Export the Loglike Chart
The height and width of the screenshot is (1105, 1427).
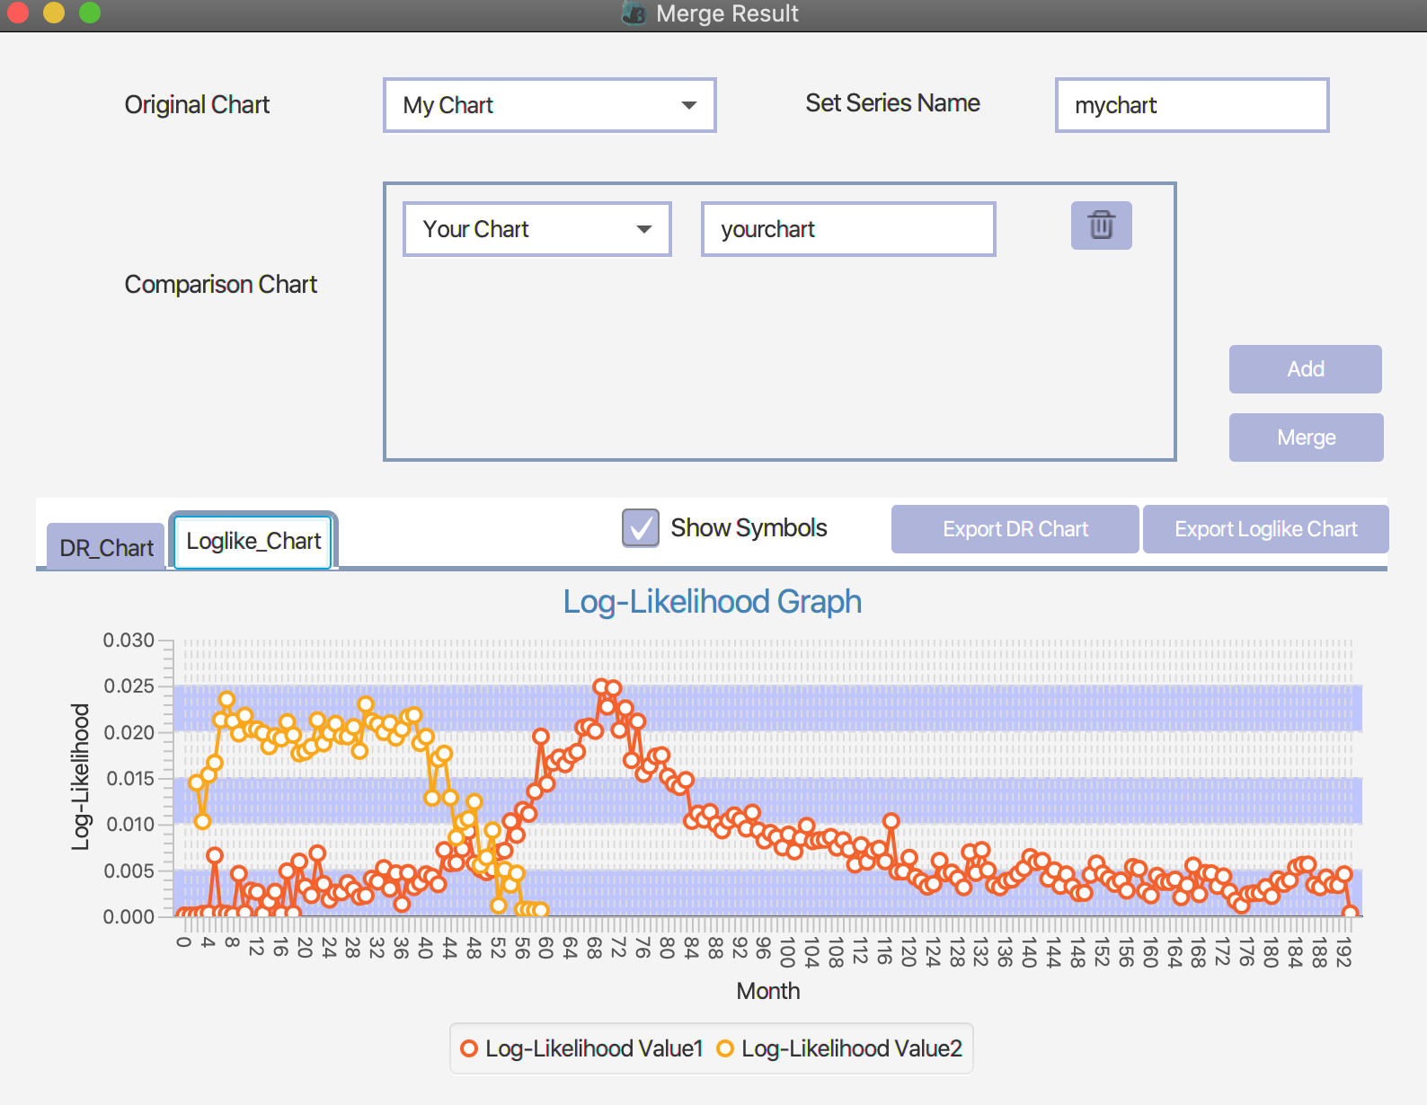[x=1265, y=529]
